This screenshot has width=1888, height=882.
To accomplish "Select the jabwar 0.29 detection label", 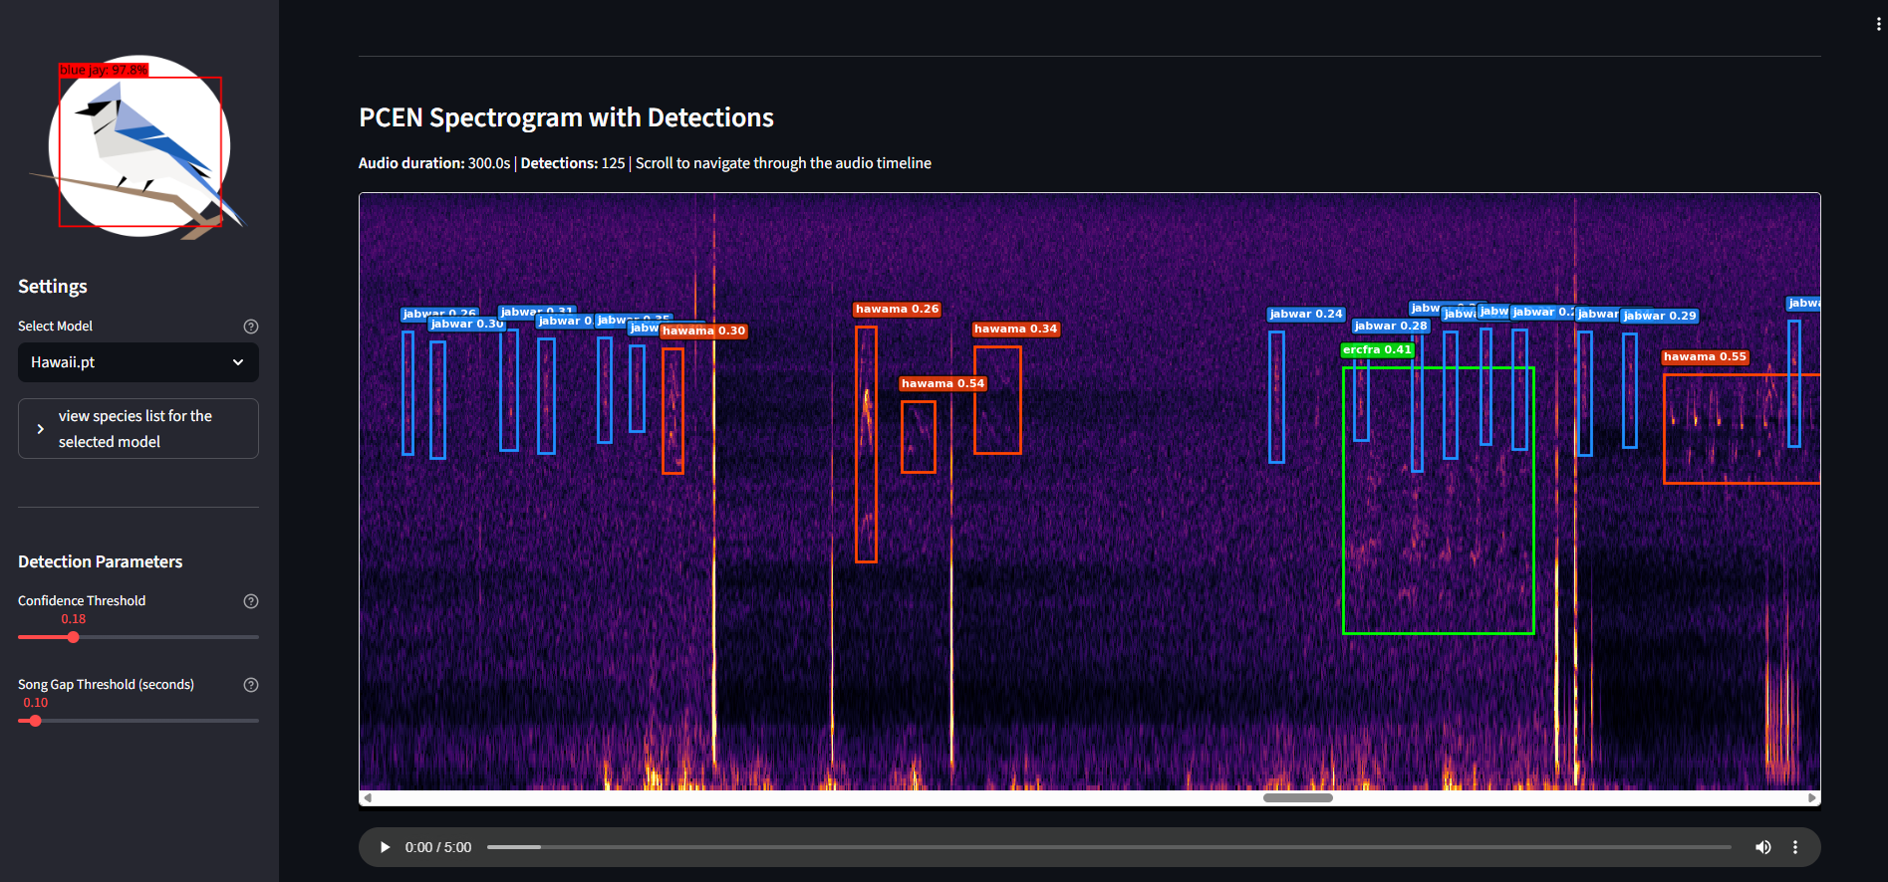I will click(x=1660, y=316).
